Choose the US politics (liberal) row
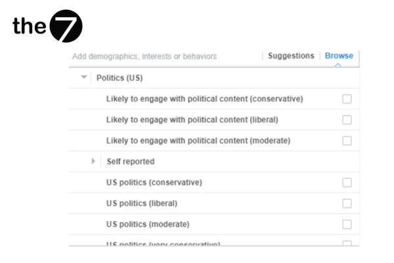 coord(142,203)
